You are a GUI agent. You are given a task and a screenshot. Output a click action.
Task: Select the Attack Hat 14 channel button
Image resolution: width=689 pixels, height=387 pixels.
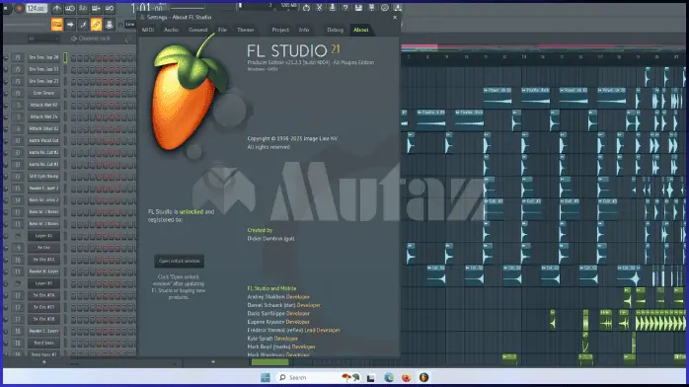tap(44, 116)
